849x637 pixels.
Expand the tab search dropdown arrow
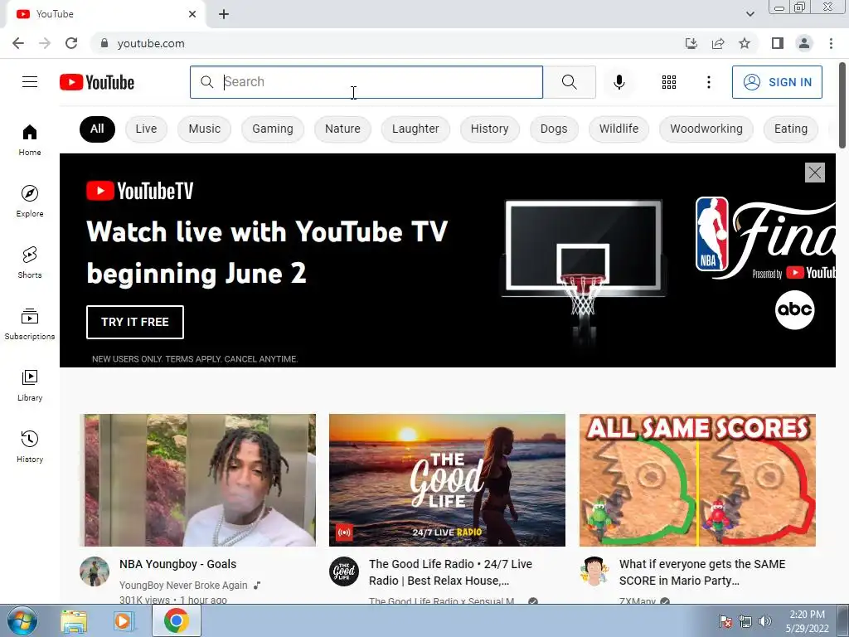click(750, 14)
